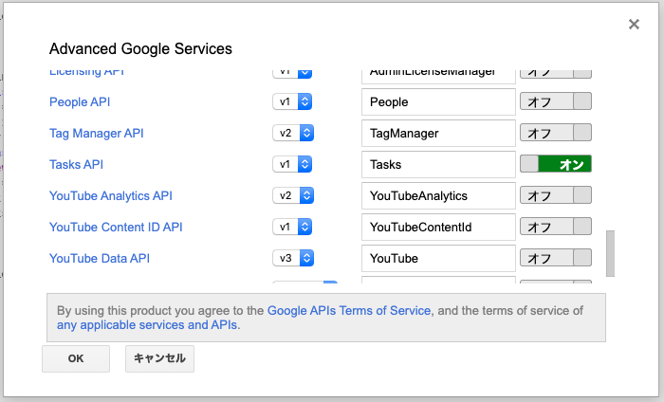The height and width of the screenshot is (402, 664).
Task: Edit the YouTube identifier field
Action: coord(438,259)
